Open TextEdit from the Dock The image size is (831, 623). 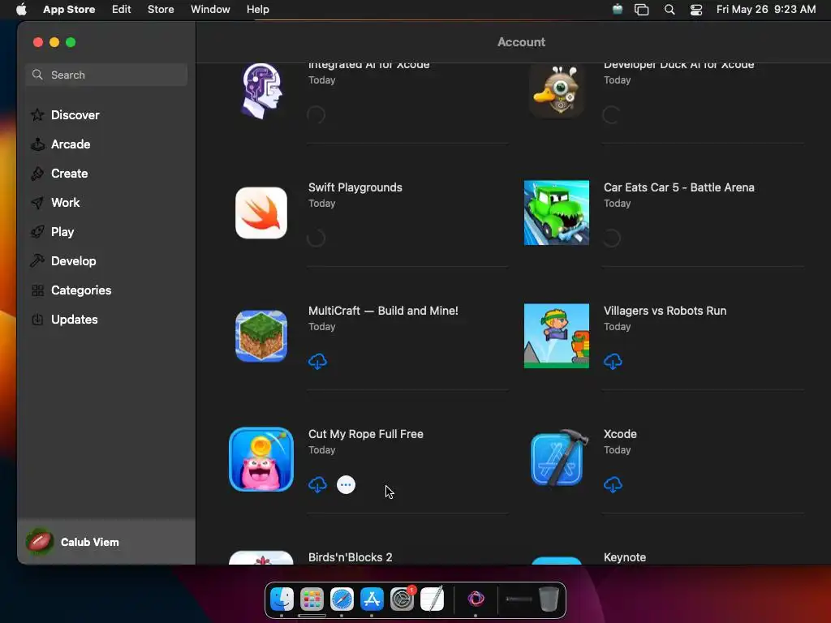click(433, 599)
